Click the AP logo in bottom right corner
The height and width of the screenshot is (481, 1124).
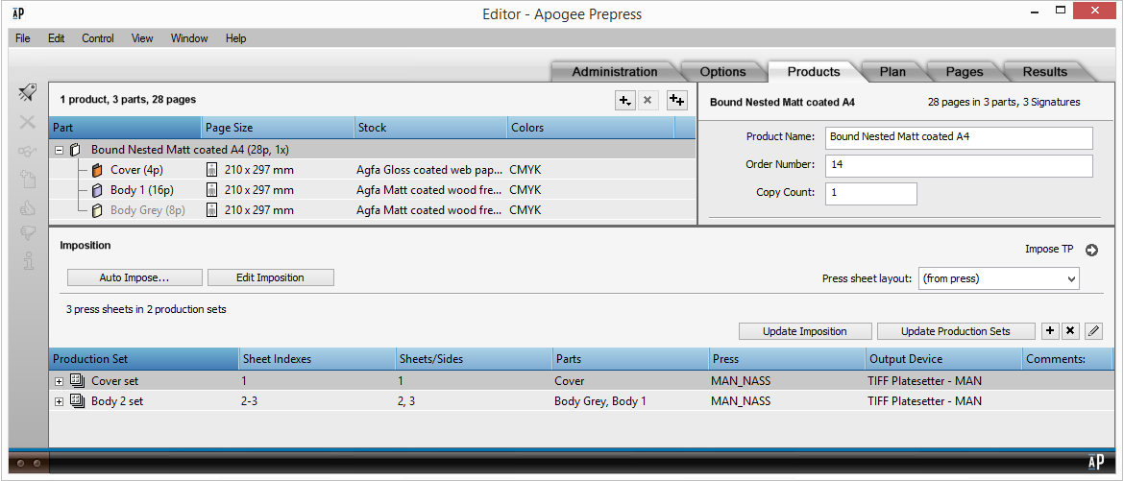coord(1095,463)
